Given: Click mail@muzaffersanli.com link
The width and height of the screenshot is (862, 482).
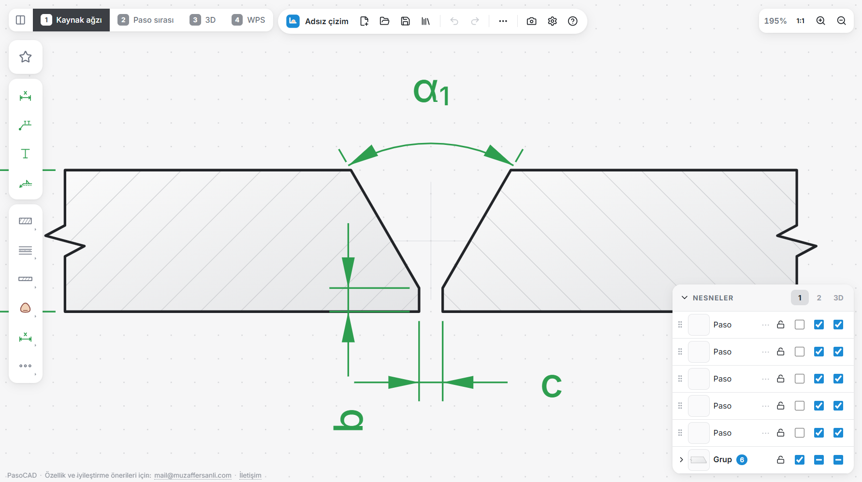Looking at the screenshot, I should click(193, 475).
